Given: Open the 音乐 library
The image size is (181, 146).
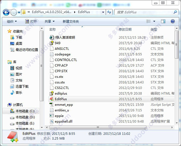Looking at the screenshot, I should (16, 93).
